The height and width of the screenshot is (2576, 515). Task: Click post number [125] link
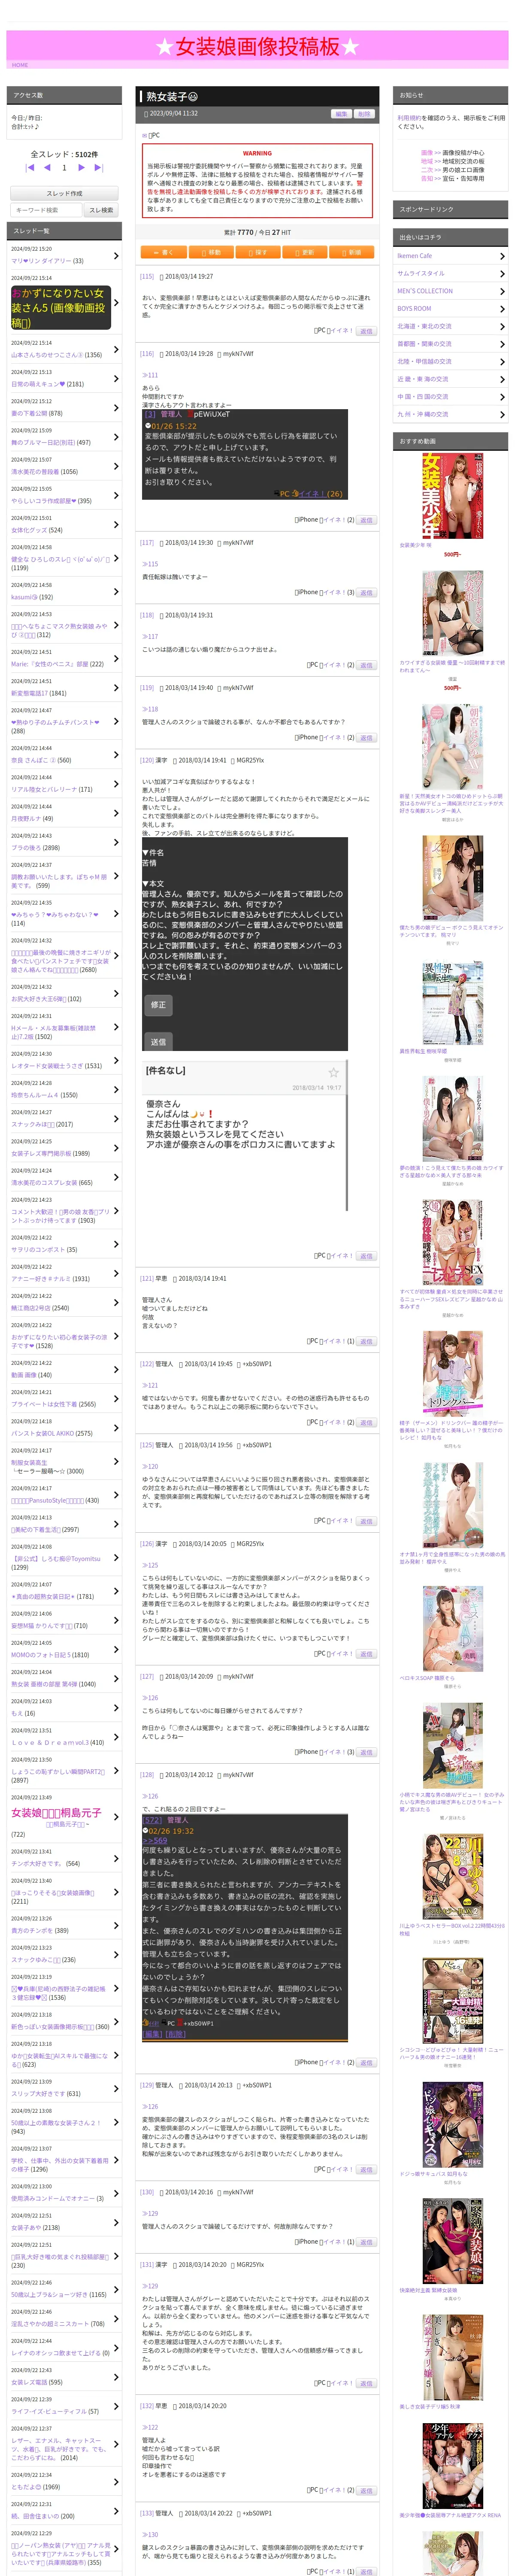[x=147, y=1445]
